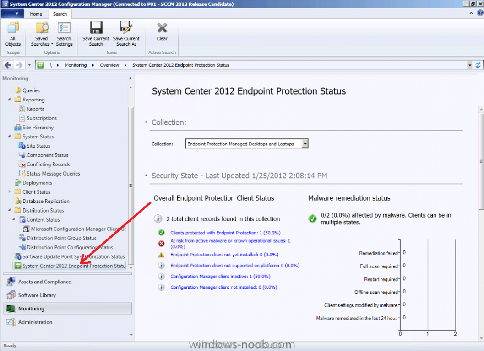
Task: Go back with the navigation arrow
Action: (x=8, y=65)
